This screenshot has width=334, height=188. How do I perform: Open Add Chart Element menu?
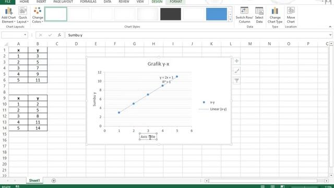pyautogui.click(x=8, y=15)
